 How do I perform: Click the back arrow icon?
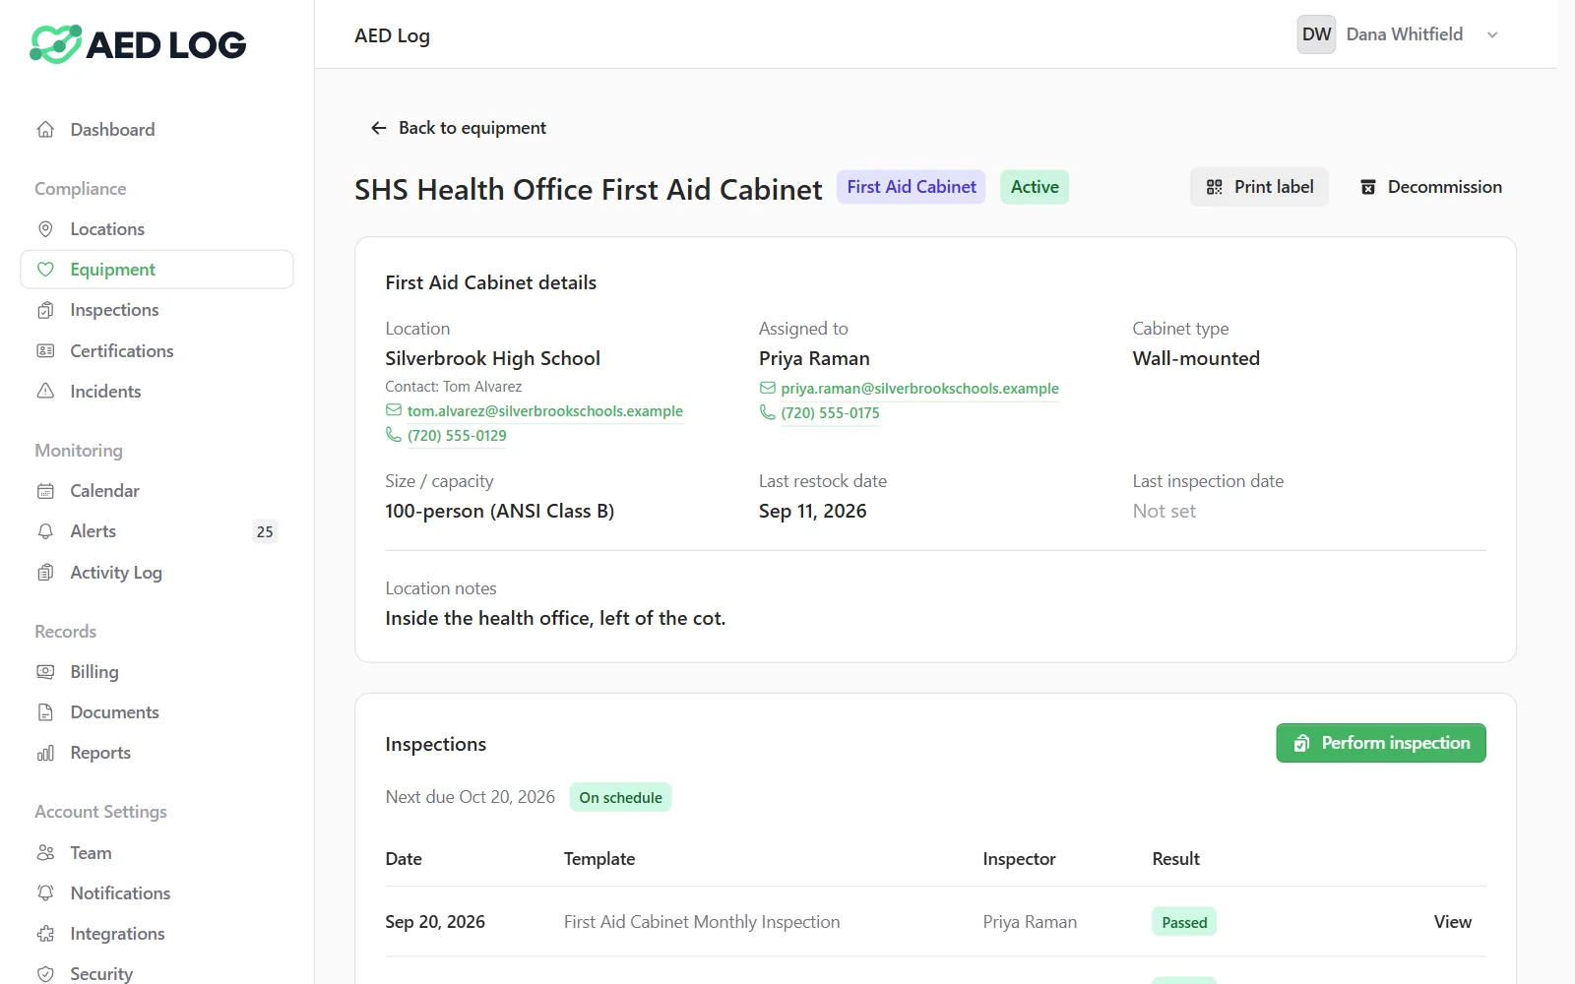pos(378,128)
